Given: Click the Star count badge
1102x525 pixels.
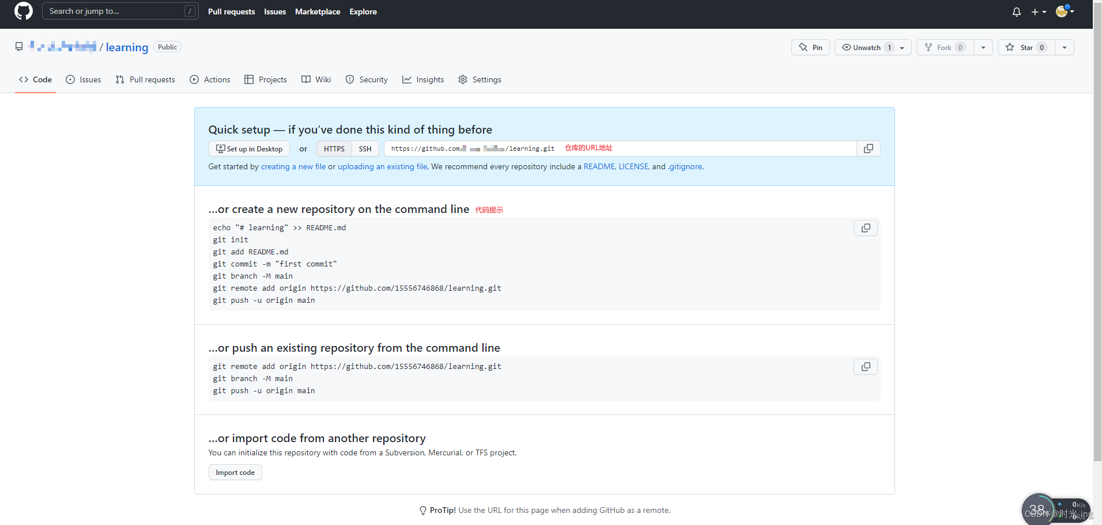Looking at the screenshot, I should coord(1041,47).
